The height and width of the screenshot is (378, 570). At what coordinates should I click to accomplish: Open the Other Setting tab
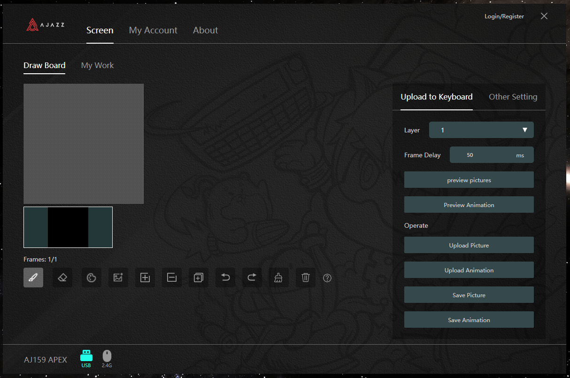tap(513, 97)
